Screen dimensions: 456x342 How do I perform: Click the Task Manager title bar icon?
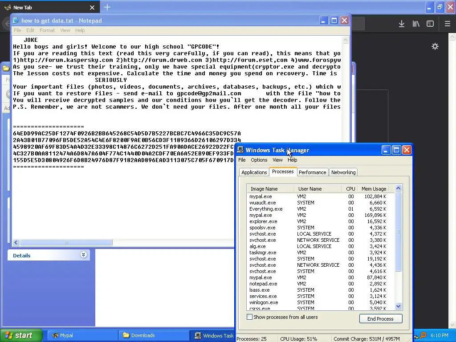tap(240, 150)
